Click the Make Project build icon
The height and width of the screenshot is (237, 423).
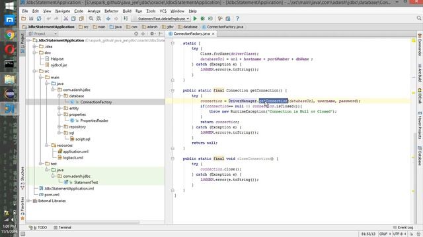[x=126, y=18]
